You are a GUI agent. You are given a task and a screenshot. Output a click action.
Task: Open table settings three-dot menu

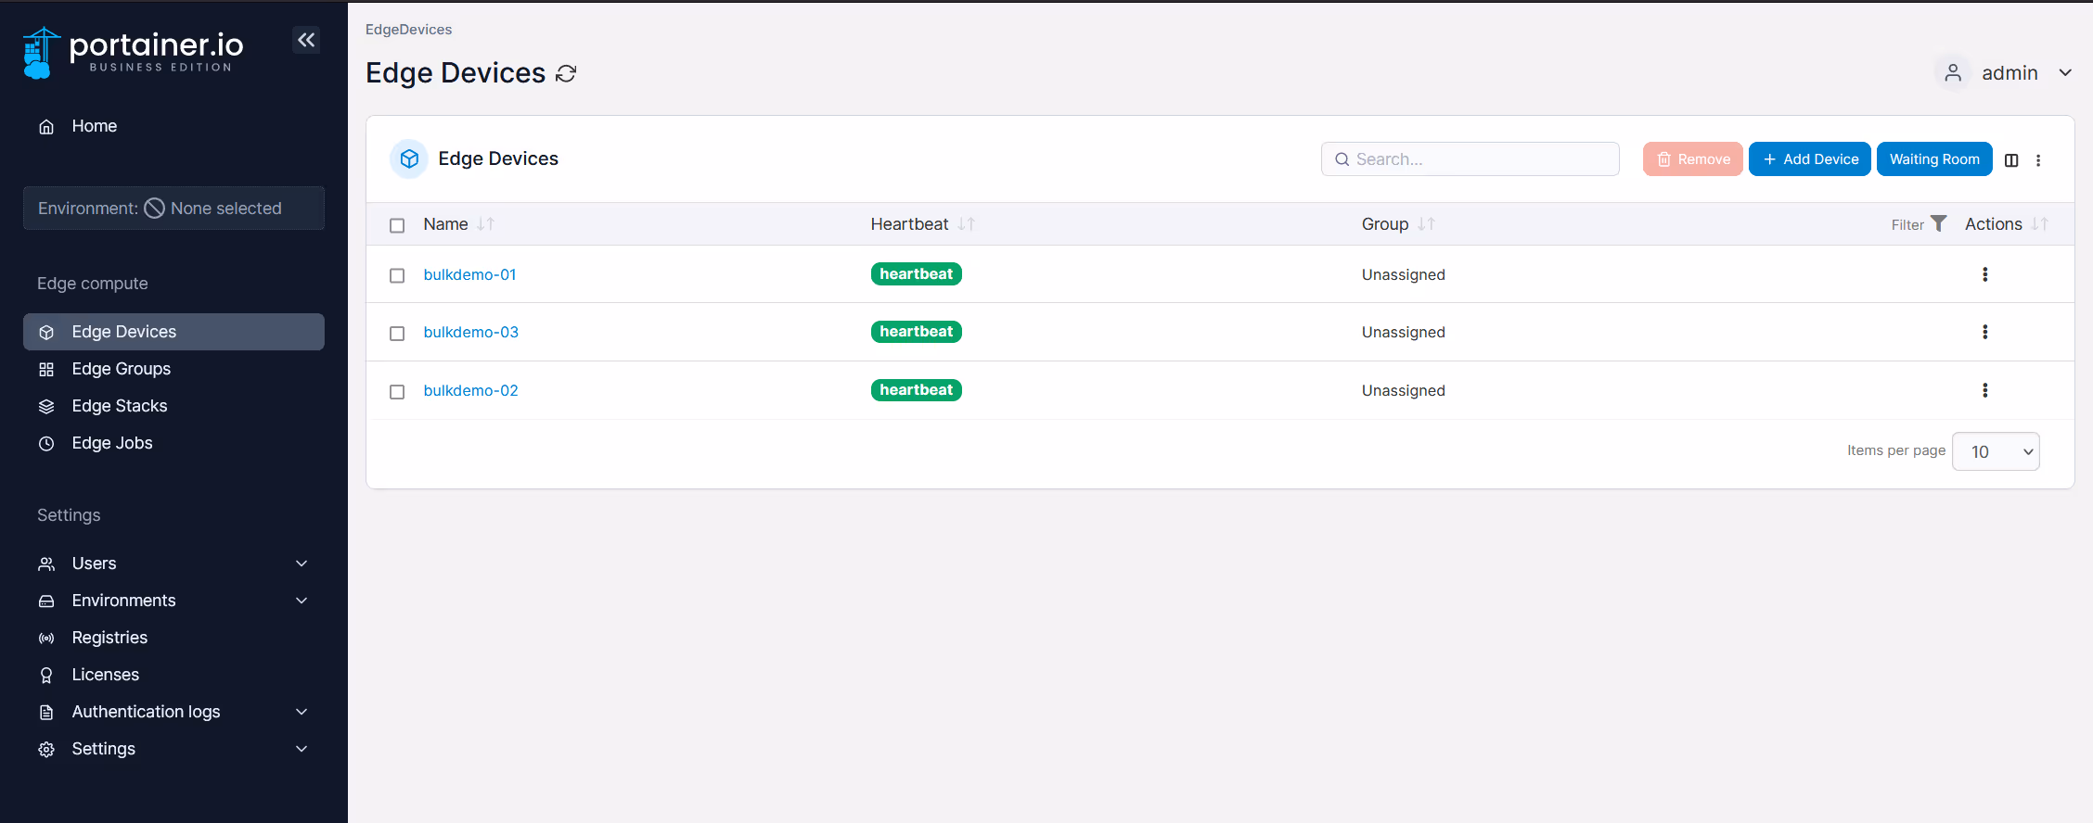[2038, 160]
